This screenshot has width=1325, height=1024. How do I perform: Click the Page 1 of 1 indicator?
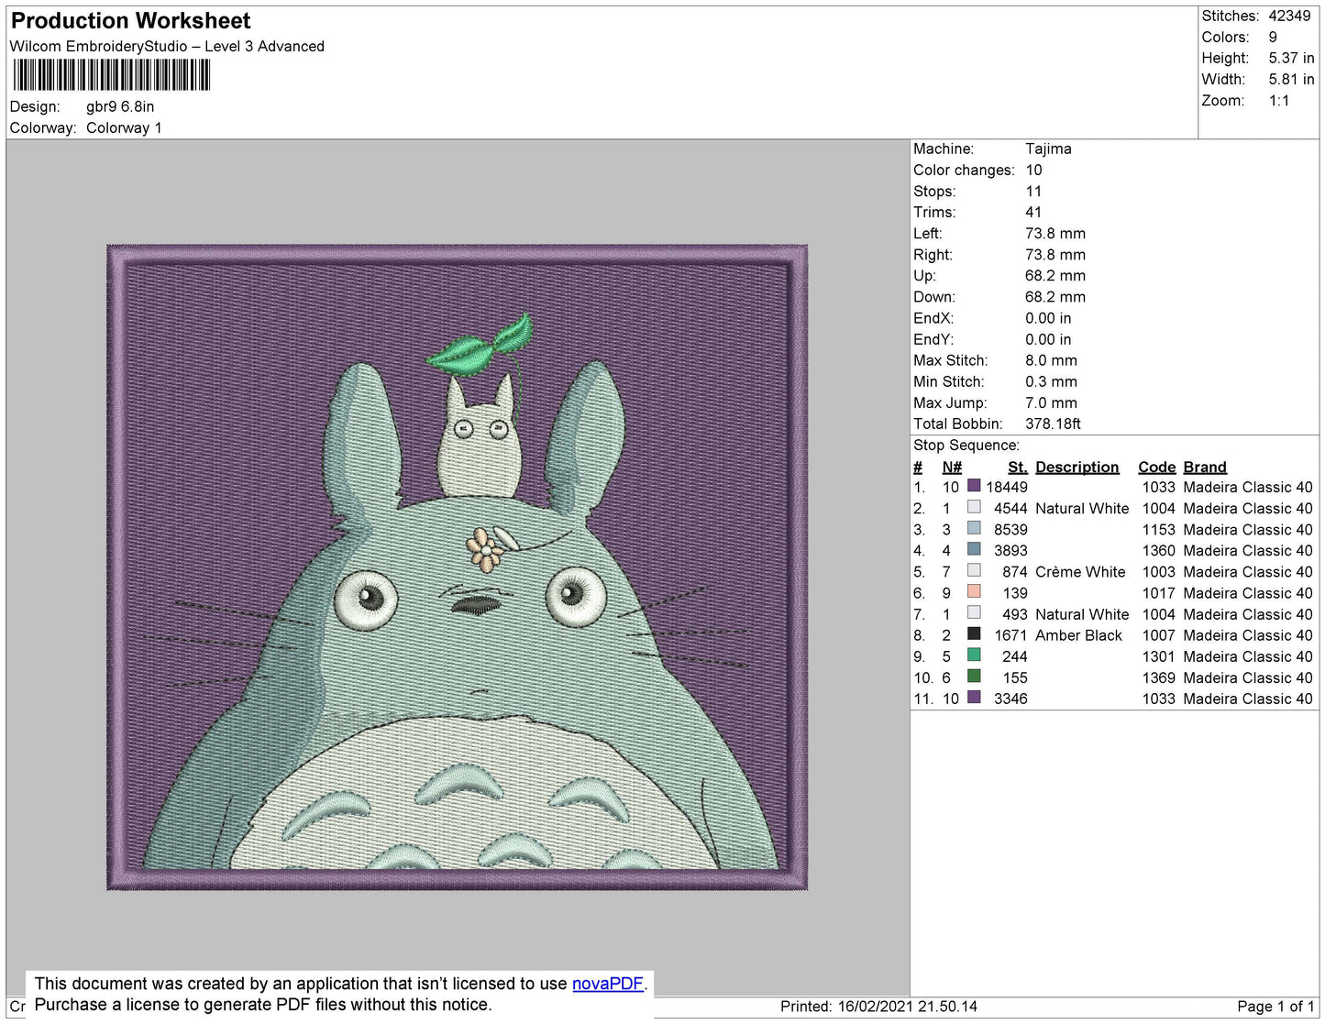pyautogui.click(x=1275, y=1007)
